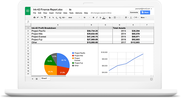Image resolution: width=181 pixels, height=98 pixels.
Task: Click the Project Nile legend entry
Action: click(77, 56)
